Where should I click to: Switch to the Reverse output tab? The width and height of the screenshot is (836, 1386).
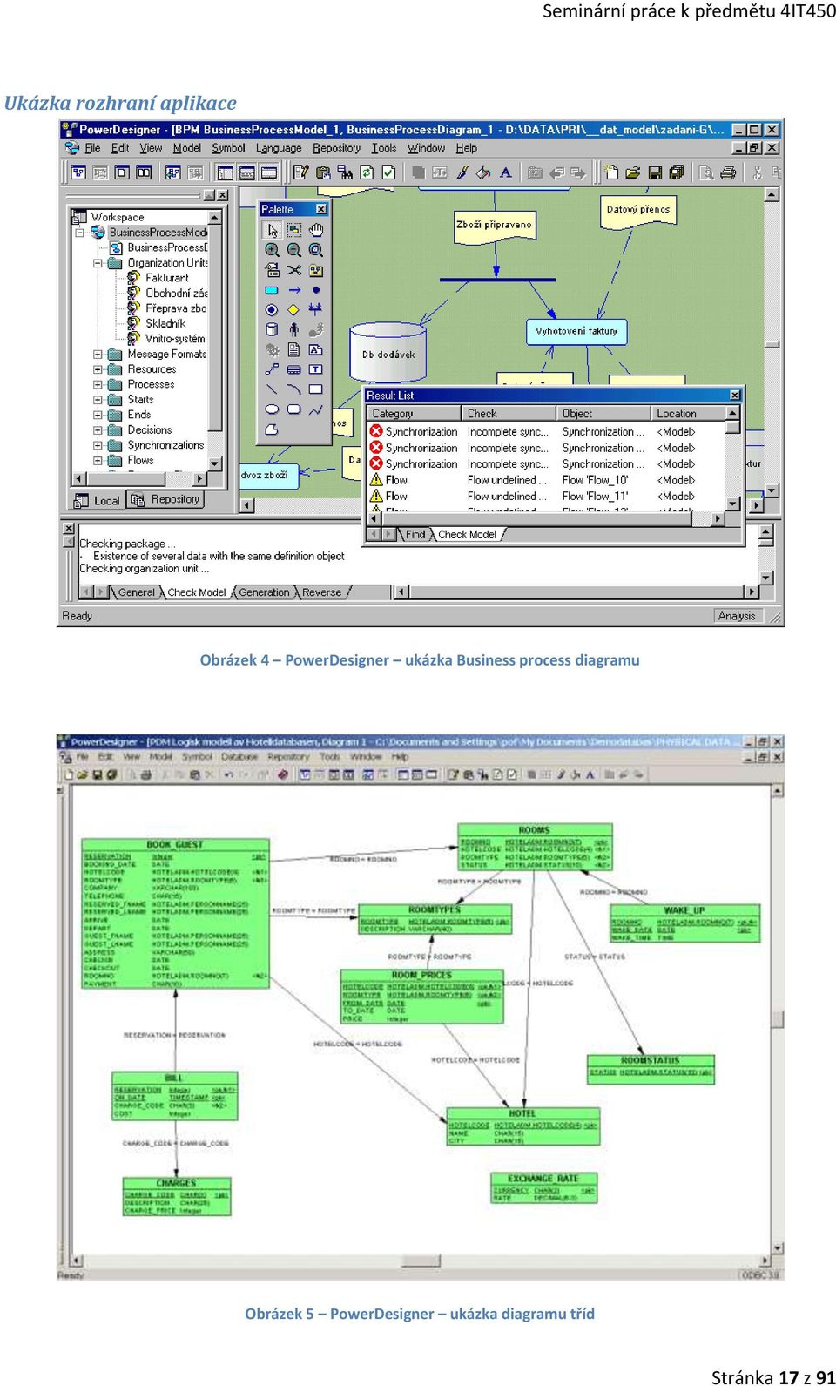pyautogui.click(x=322, y=592)
